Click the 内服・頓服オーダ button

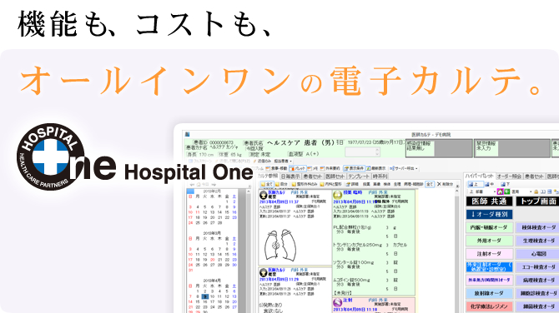[489, 227]
